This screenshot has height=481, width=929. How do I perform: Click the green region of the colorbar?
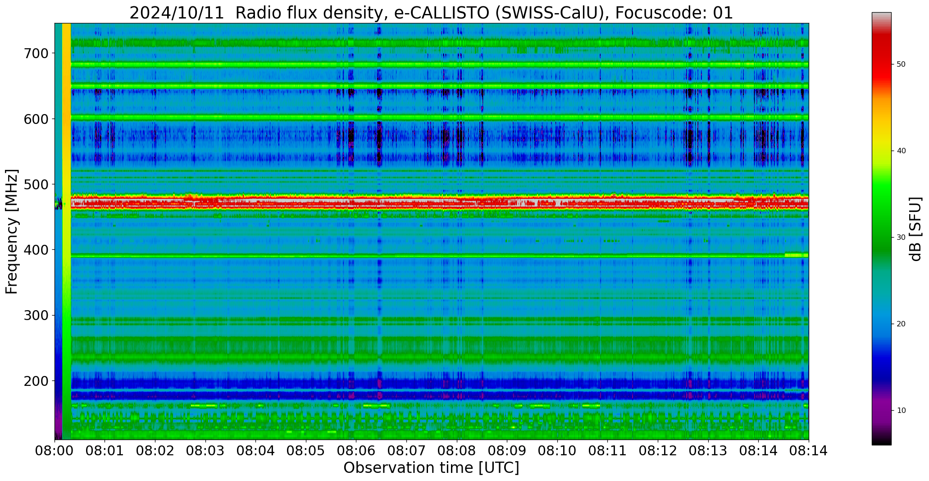[x=881, y=216]
